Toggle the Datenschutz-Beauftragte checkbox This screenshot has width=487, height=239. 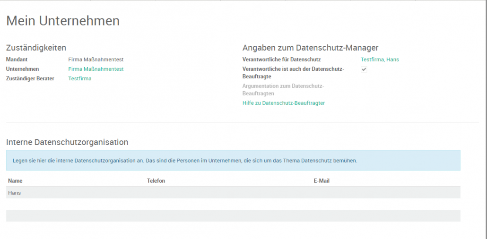(364, 69)
